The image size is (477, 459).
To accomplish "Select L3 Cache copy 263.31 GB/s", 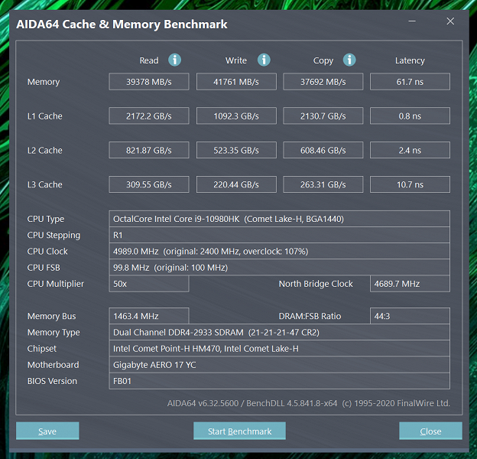I will pos(323,184).
